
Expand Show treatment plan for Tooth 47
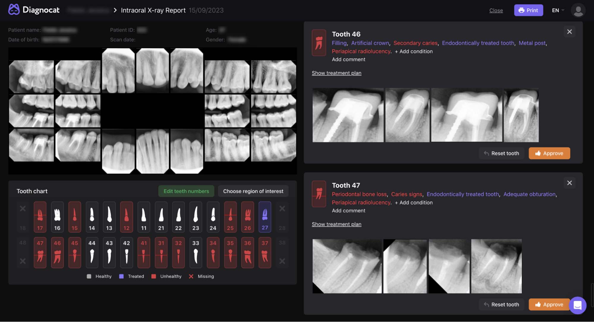click(x=336, y=224)
